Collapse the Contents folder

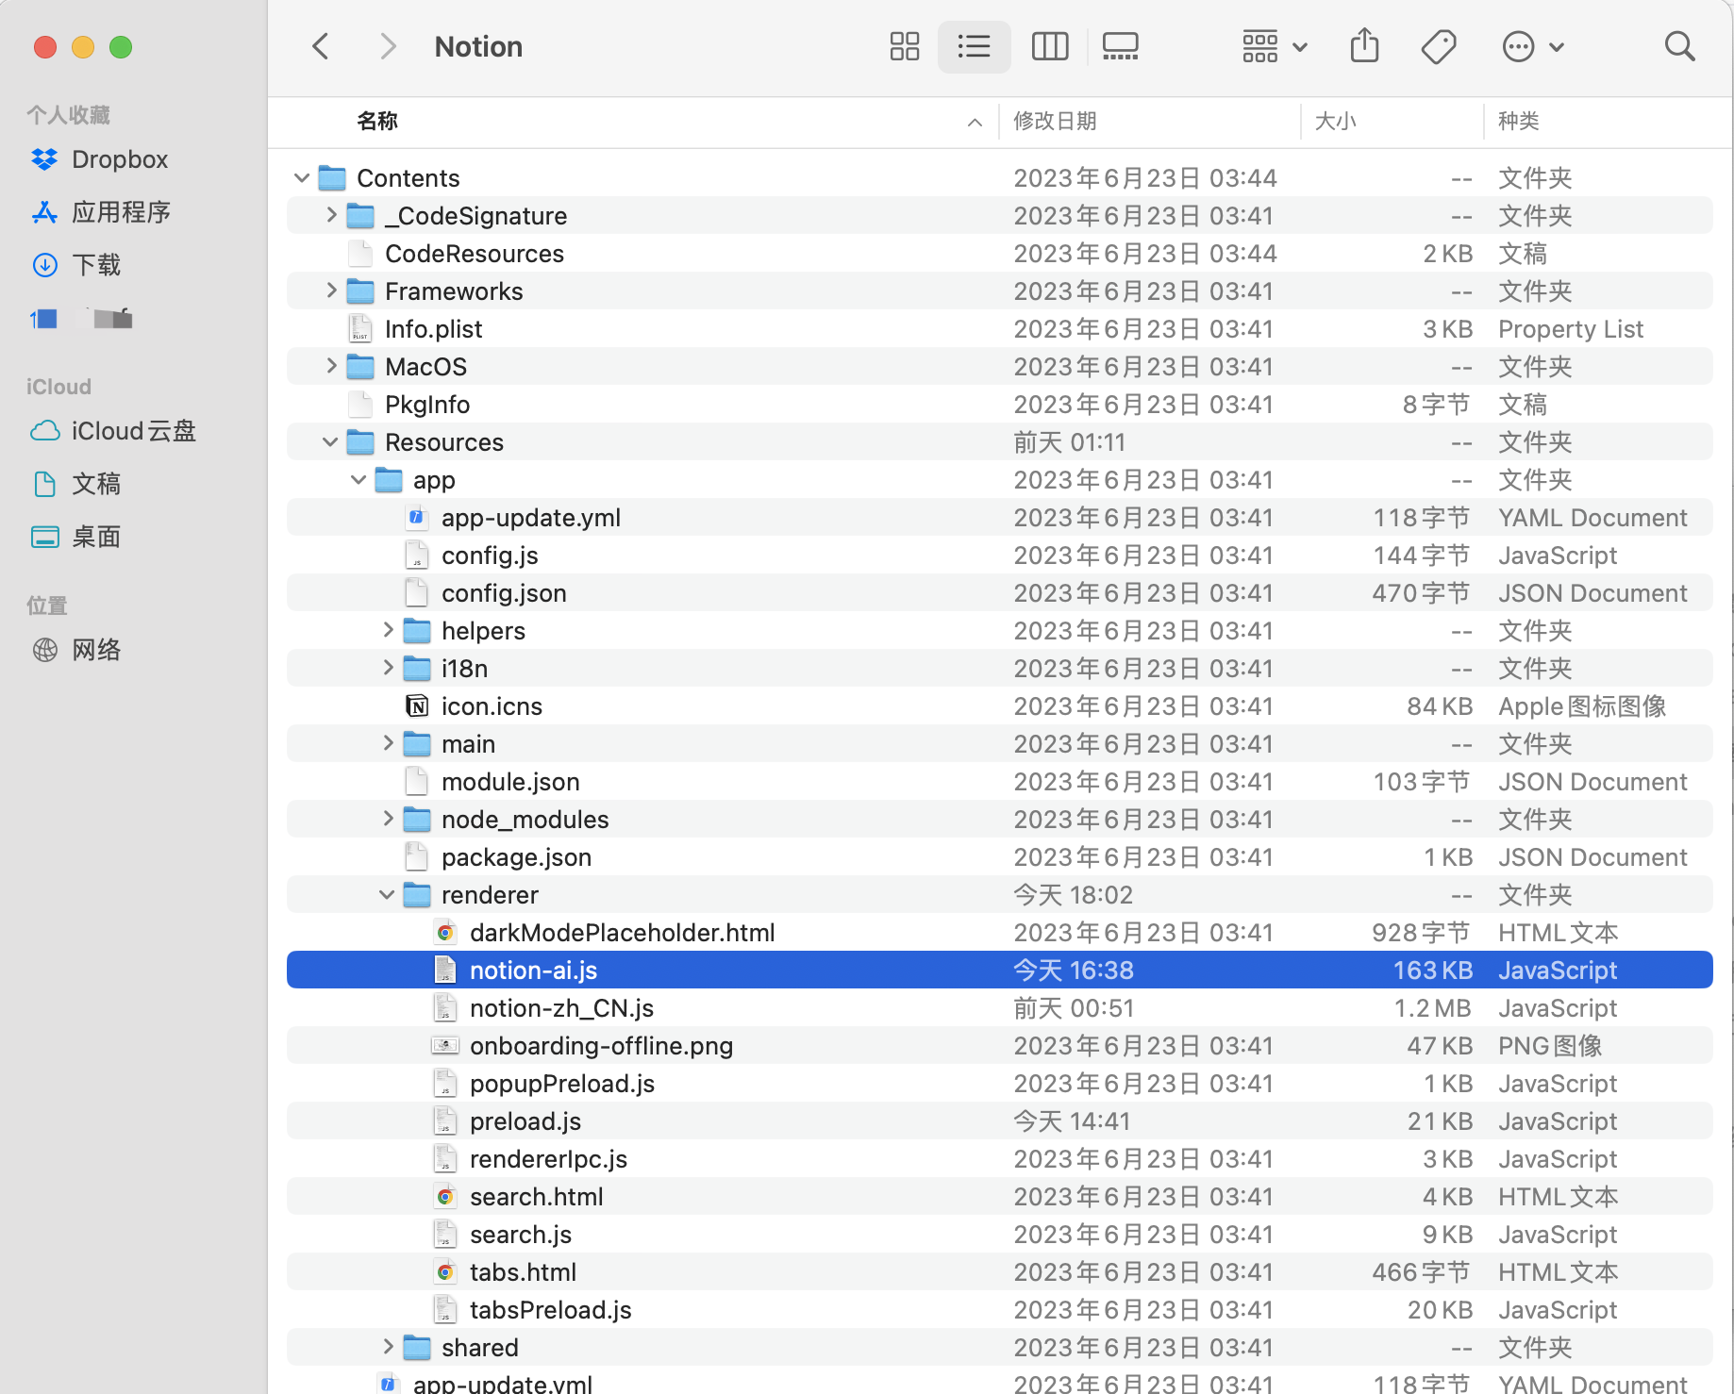click(x=302, y=177)
